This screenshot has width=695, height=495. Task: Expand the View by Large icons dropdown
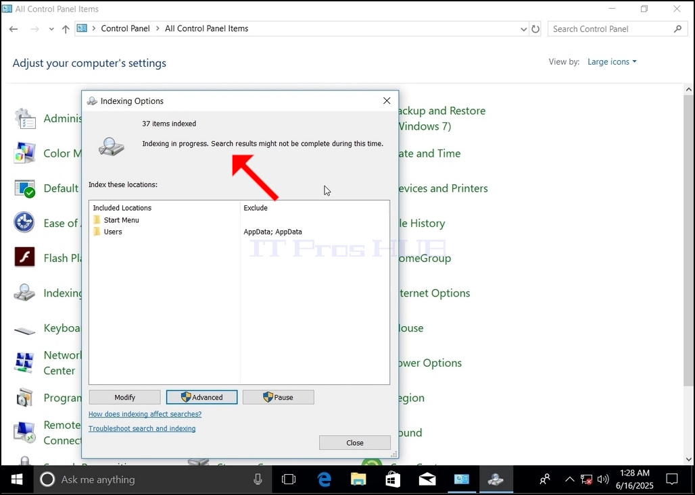(612, 62)
